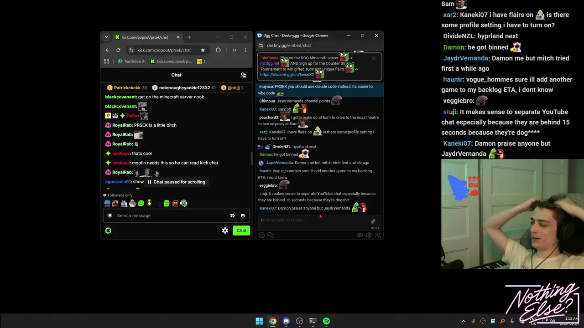Toggle the Dgg chat eye visibility icon
This screenshot has height=328, width=584.
click(360, 235)
